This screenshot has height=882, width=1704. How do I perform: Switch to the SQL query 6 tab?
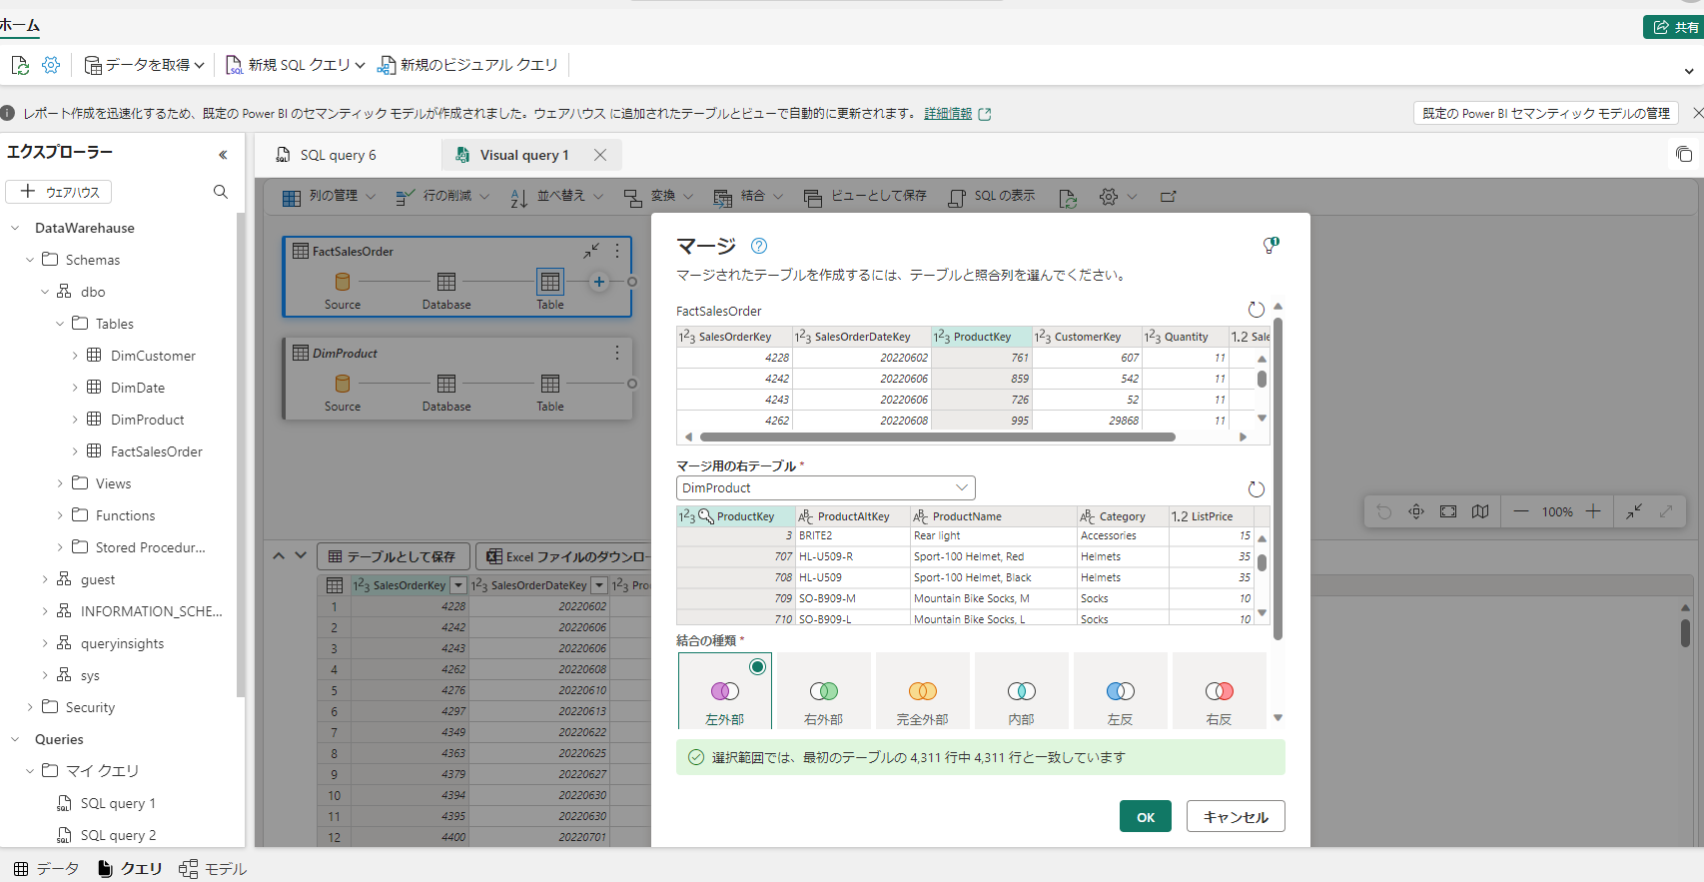339,155
